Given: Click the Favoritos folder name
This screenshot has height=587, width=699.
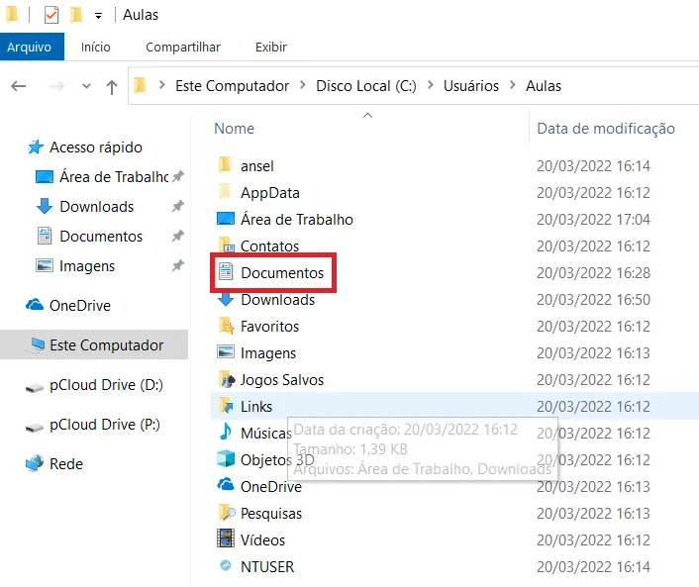Looking at the screenshot, I should pyautogui.click(x=269, y=327).
